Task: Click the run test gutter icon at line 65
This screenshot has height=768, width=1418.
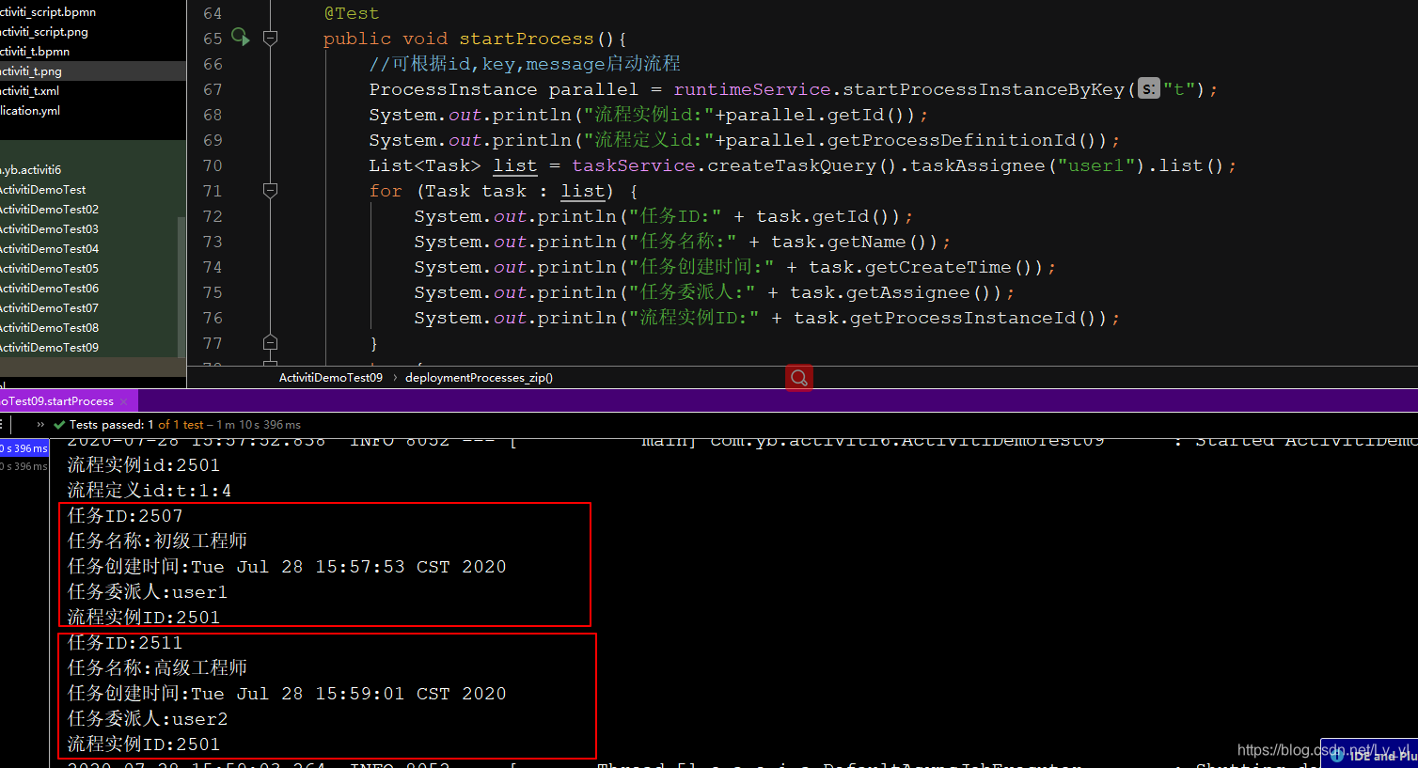Action: 241,38
